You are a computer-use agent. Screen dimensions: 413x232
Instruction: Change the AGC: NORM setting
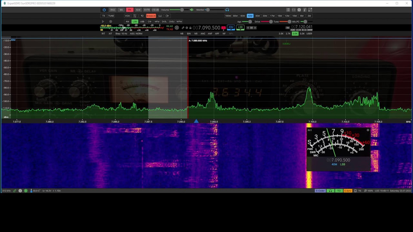(x=136, y=34)
